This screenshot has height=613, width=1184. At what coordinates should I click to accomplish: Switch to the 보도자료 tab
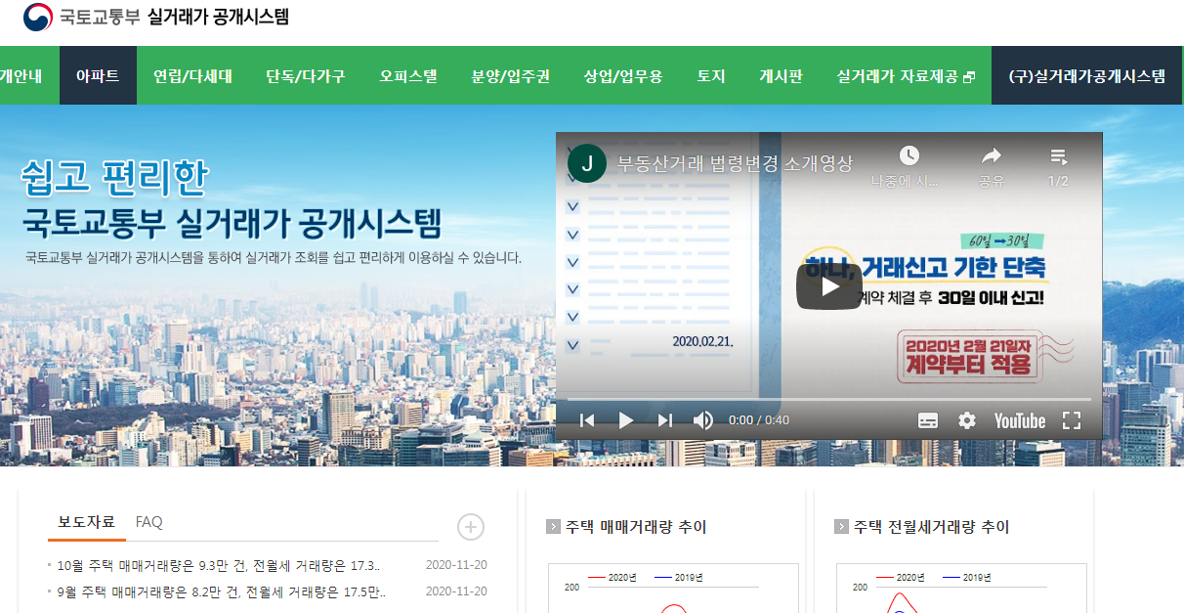[86, 522]
